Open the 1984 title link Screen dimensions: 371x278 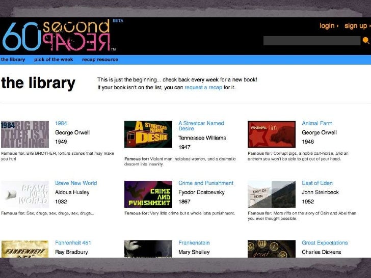[x=61, y=123]
